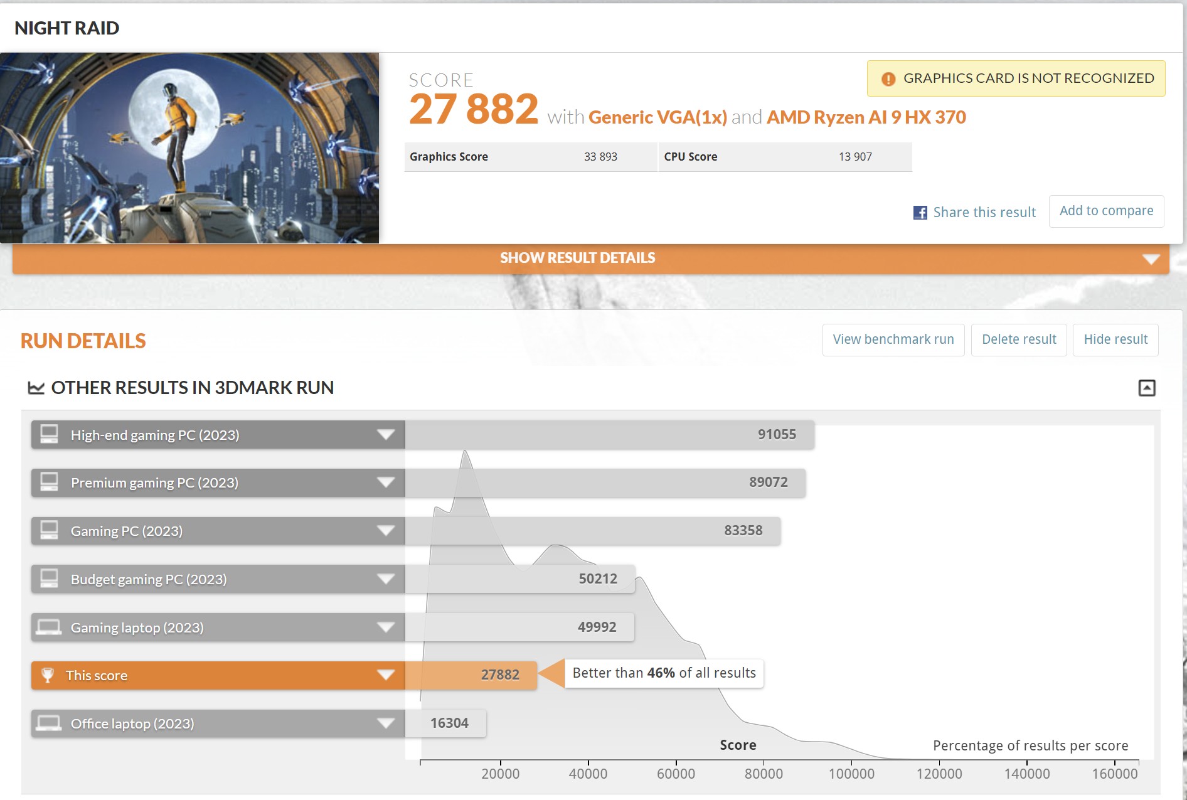Open the Gaming PC (2023) dropdown arrow

(385, 531)
